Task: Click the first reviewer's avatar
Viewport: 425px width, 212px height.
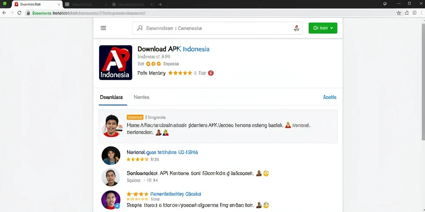Action: (x=112, y=126)
